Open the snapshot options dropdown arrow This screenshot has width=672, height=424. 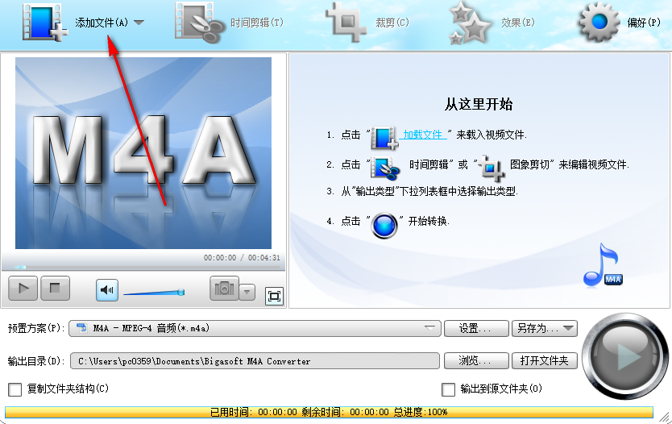click(247, 292)
